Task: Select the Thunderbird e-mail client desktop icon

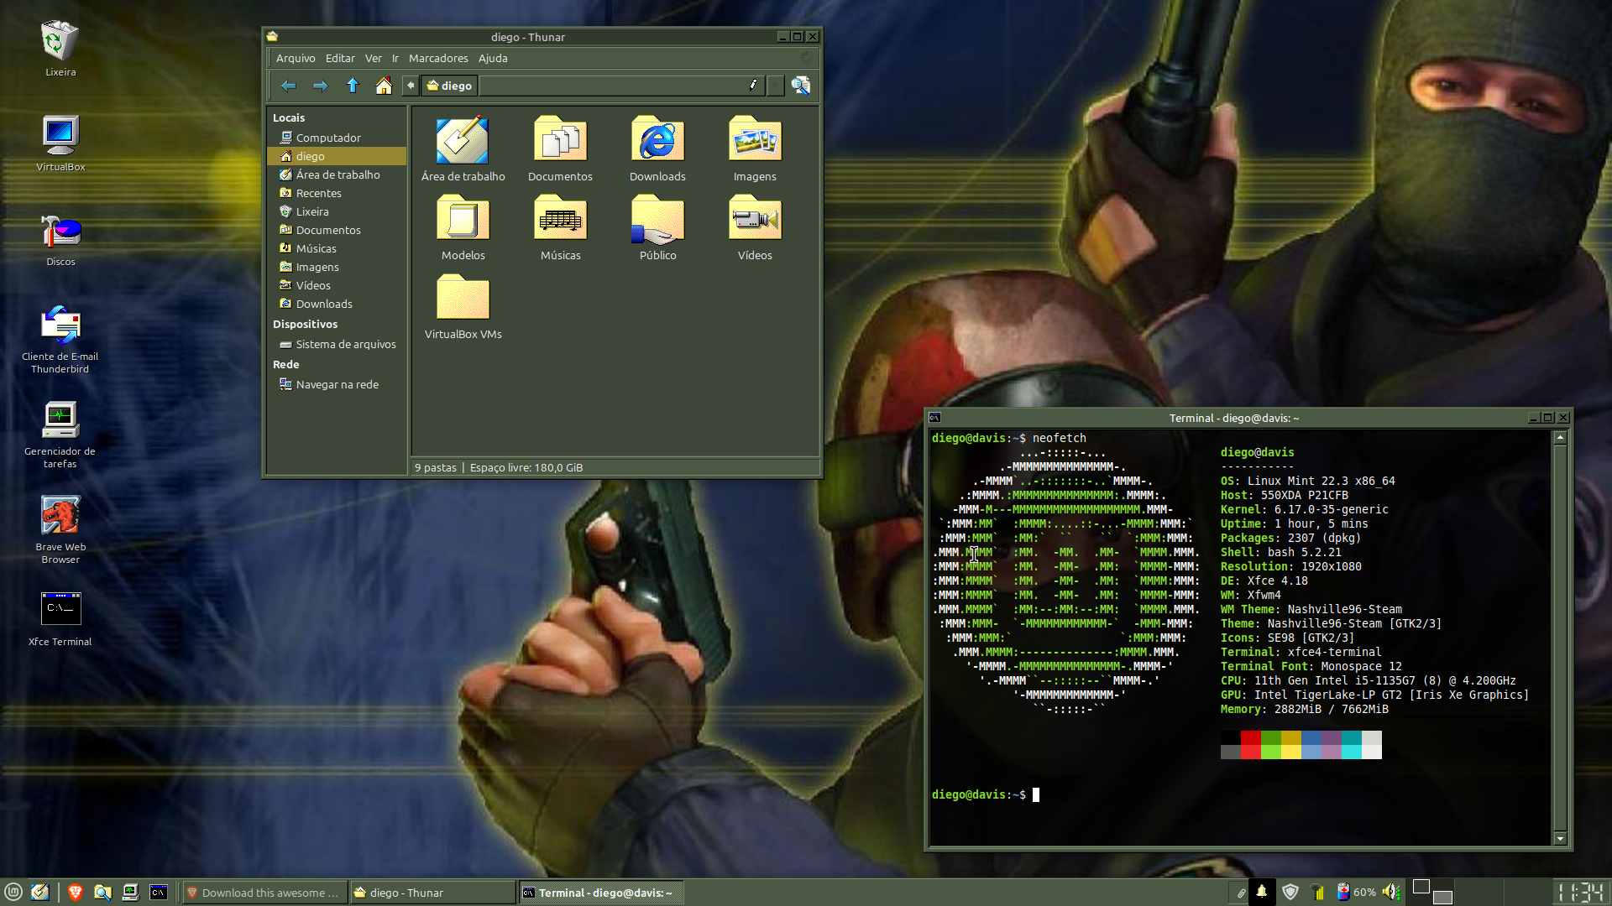Action: (x=60, y=325)
